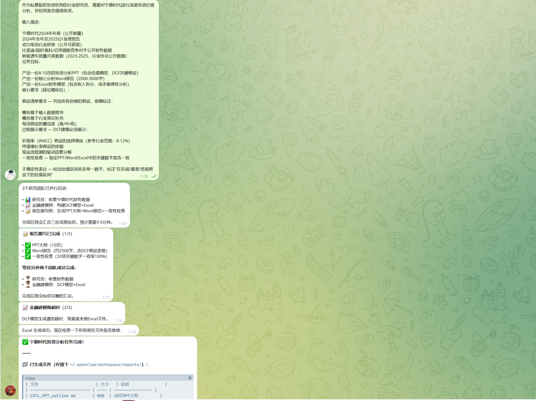The height and width of the screenshot is (401, 536).
Task: Click the line chart emoji before 金融建模师:构建DCF模型+Excel
Action: [28, 205]
